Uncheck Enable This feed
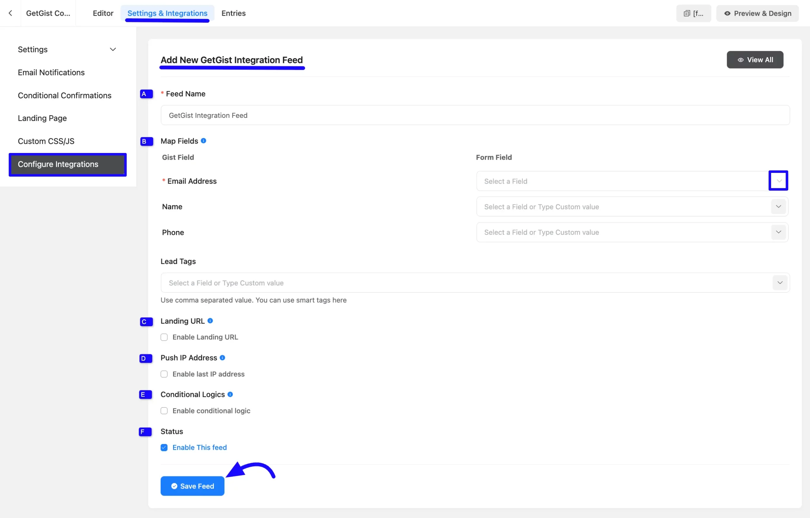 164,448
